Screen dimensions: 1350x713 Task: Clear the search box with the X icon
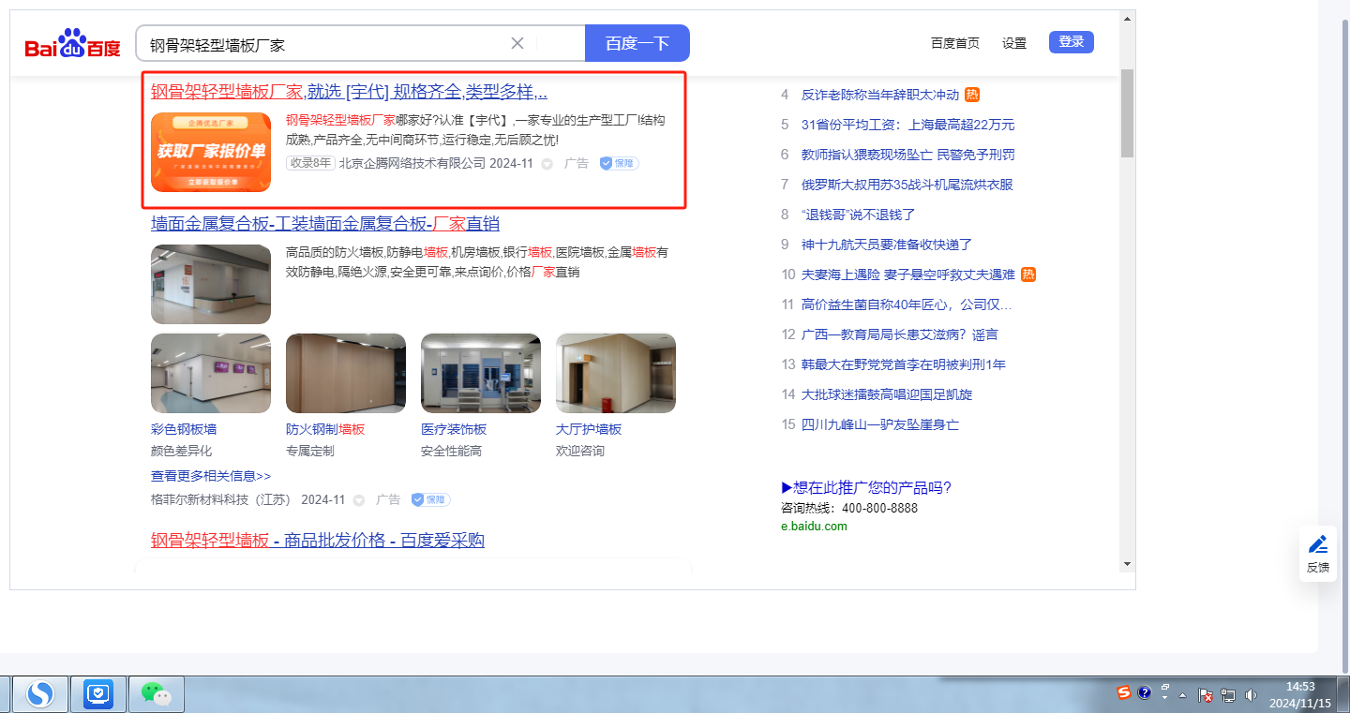[517, 43]
